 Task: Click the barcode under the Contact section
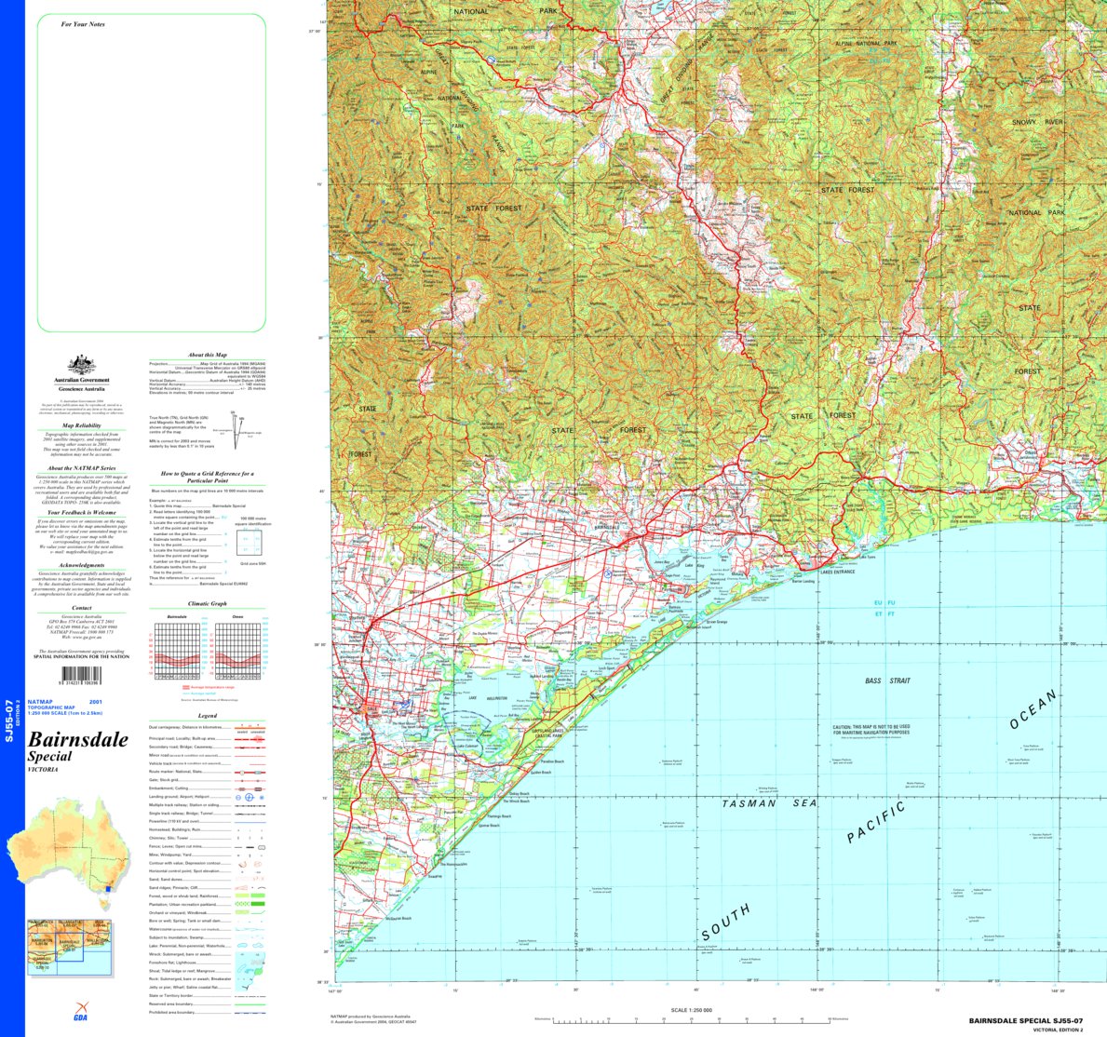click(81, 675)
